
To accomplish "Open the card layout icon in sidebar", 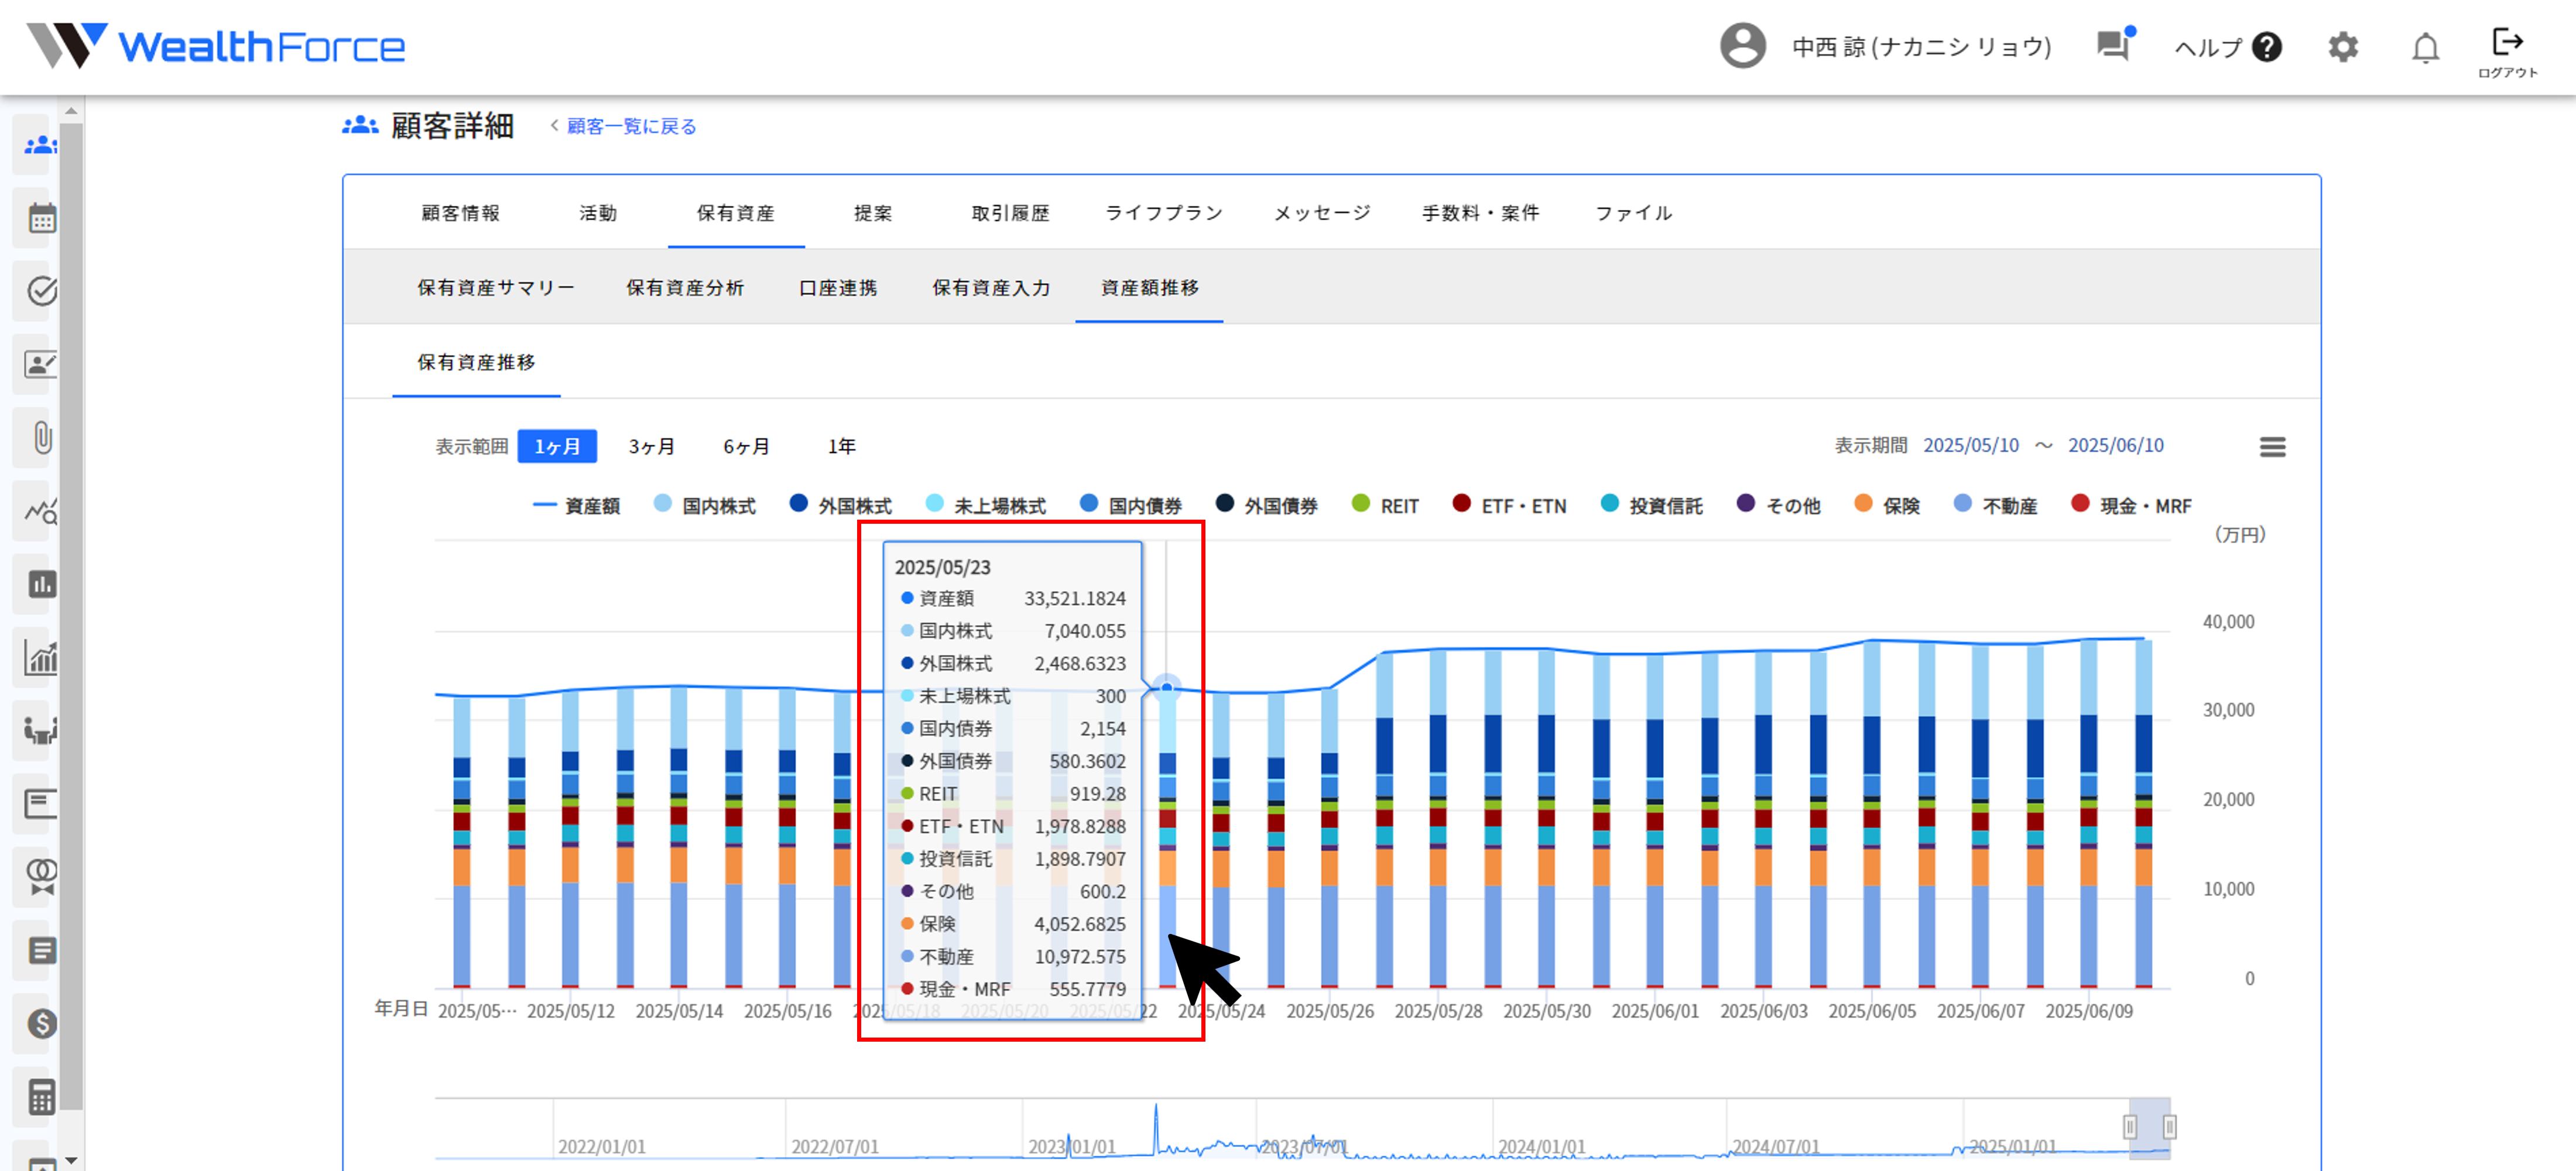I will coord(40,804).
